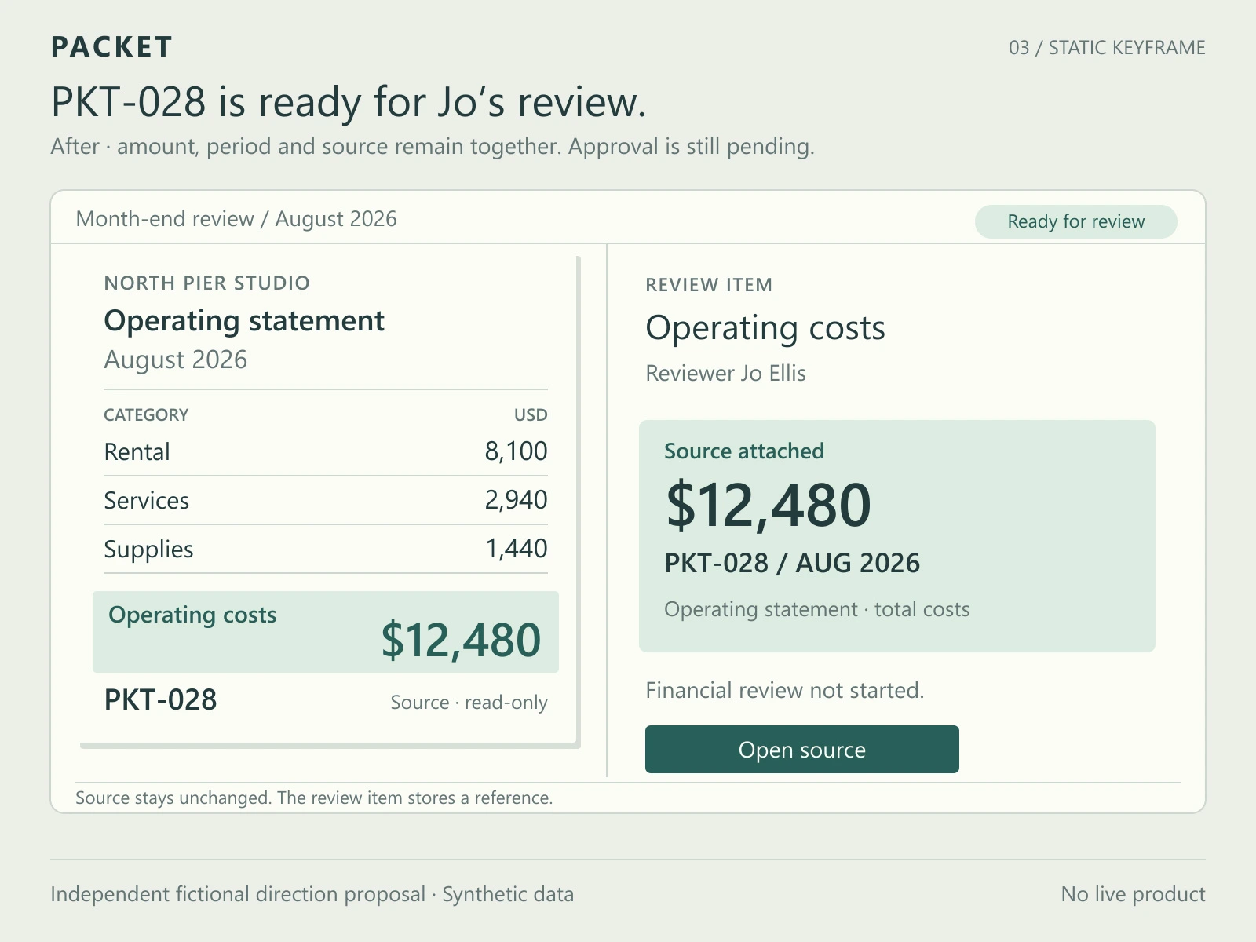
Task: Click the PACKET logo heading
Action: tap(111, 47)
